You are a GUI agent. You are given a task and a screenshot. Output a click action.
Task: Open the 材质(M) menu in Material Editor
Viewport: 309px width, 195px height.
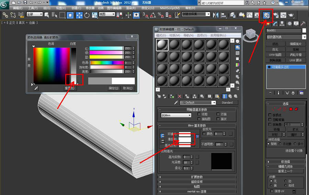click(175, 35)
